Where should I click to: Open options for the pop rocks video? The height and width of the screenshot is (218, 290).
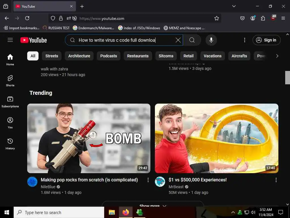pos(148,180)
